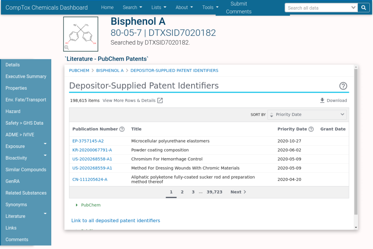
Task: Open the Sort By Priority Date combo box
Action: click(x=307, y=115)
